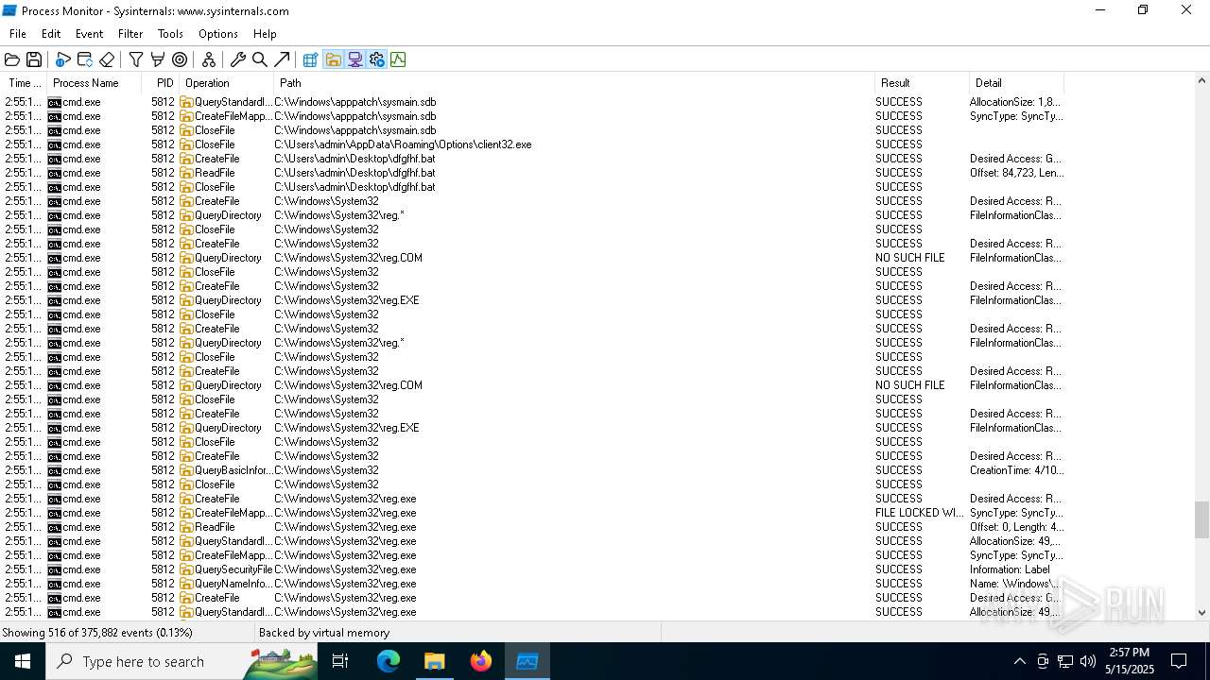This screenshot has height=680, width=1210.
Task: Toggle the Capture events icon
Action: pos(62,59)
